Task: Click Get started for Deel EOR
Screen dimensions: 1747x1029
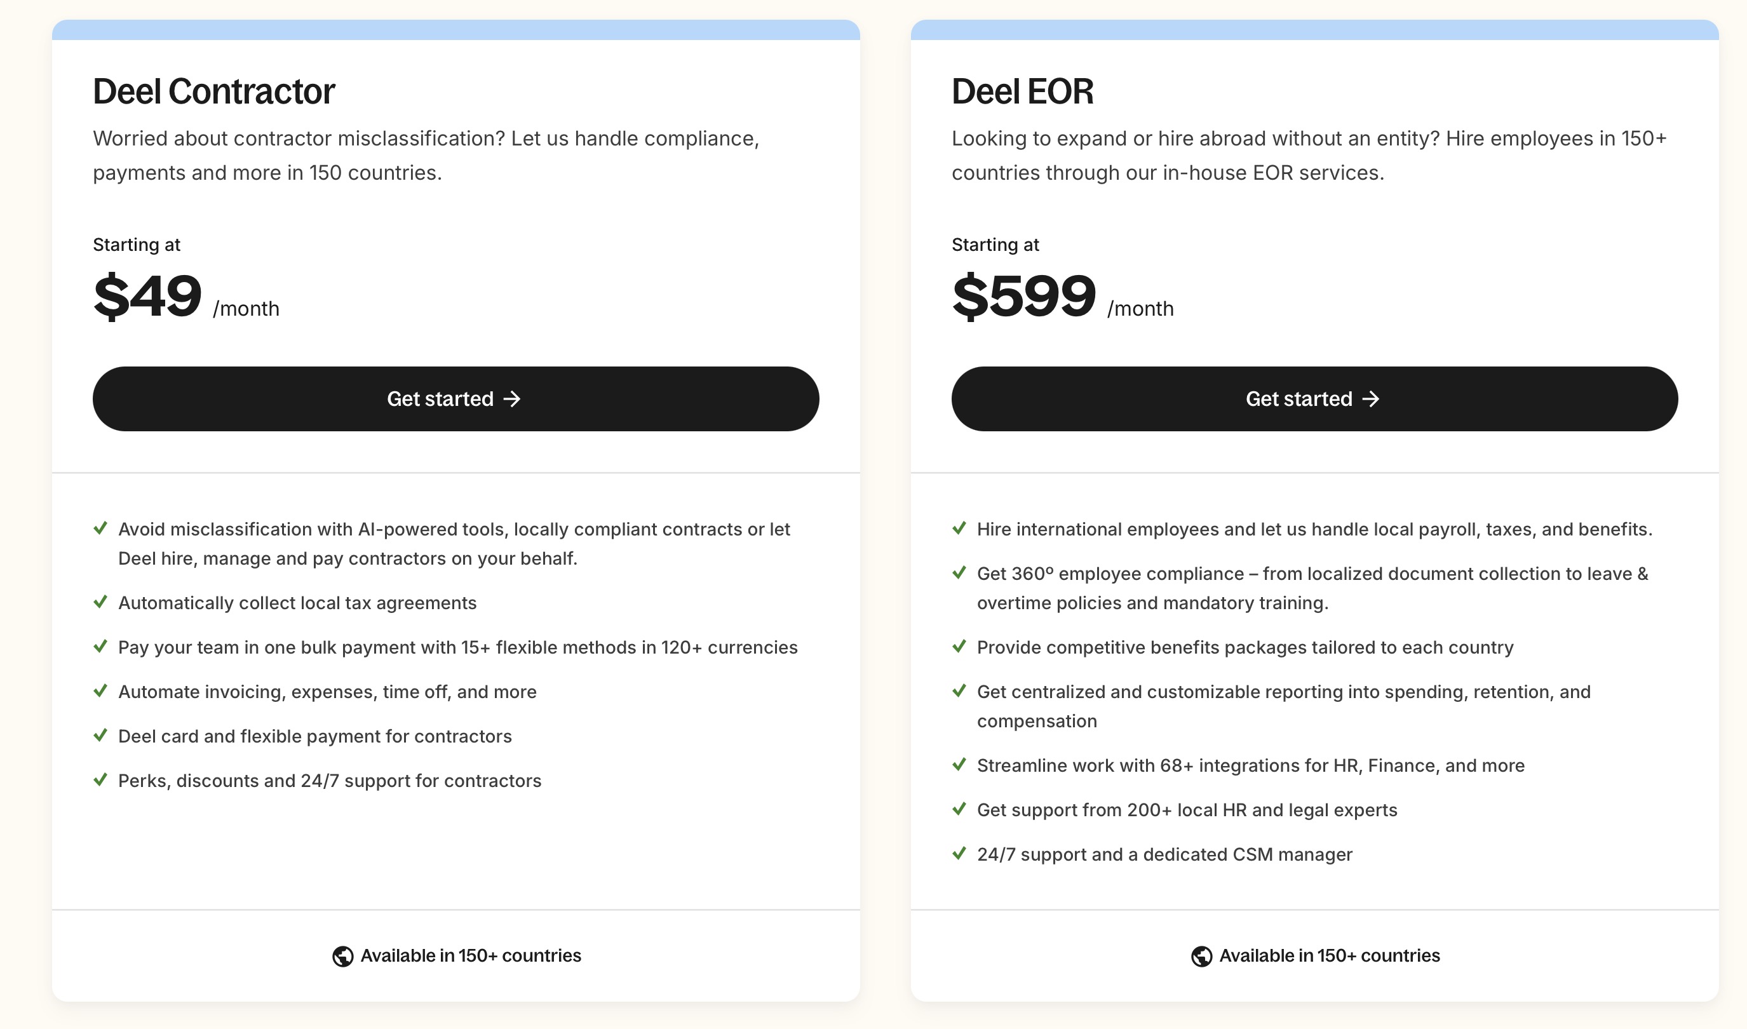Action: point(1314,399)
